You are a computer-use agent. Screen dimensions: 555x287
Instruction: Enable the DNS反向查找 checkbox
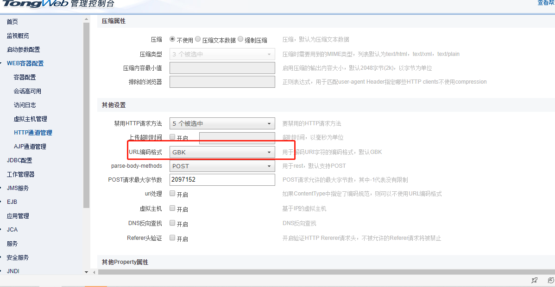click(x=172, y=223)
